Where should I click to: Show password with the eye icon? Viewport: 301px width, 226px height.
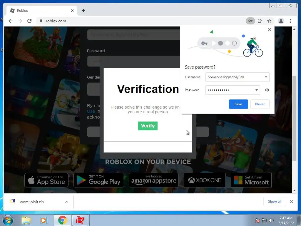[267, 90]
